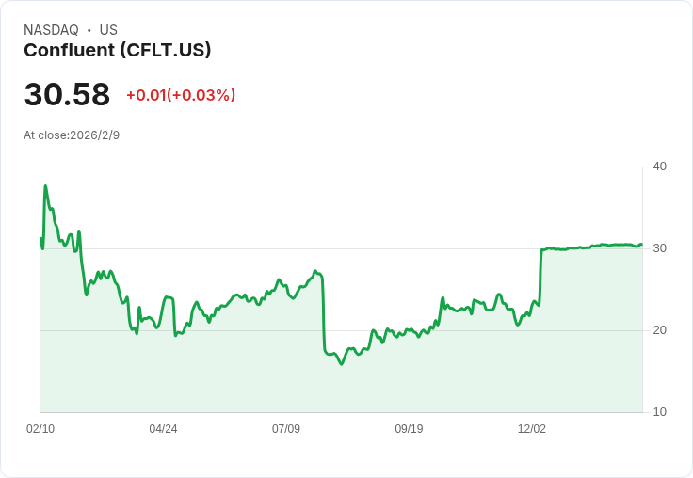Click the +0.01(+0.03%) price change
This screenshot has height=478, width=693.
(181, 95)
